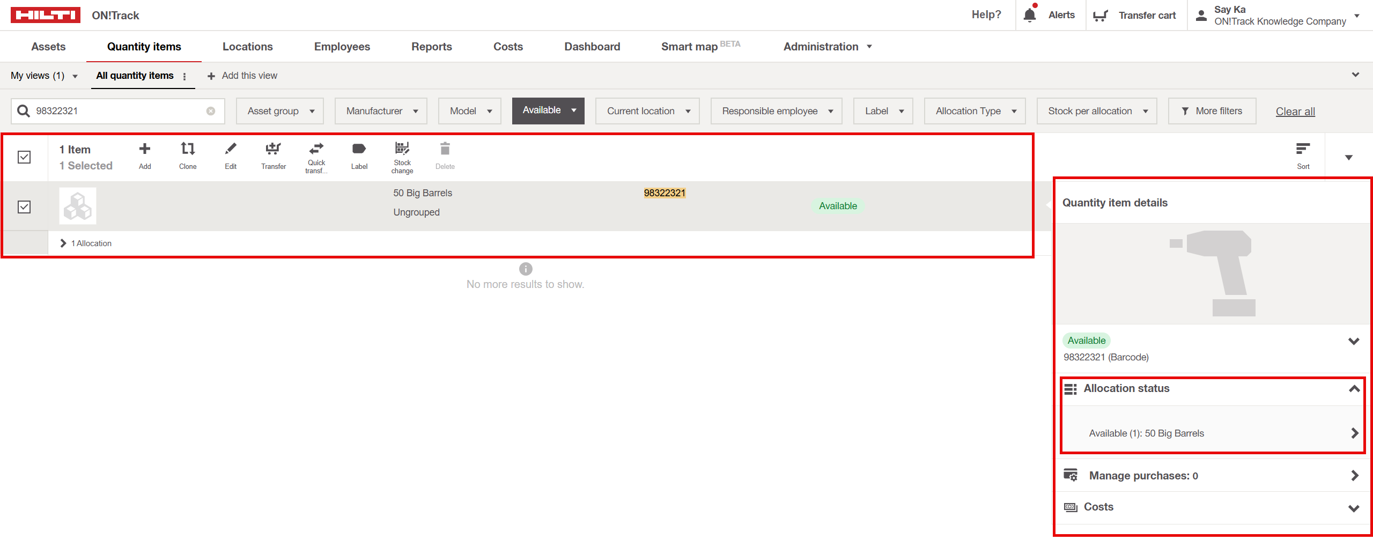
Task: Collapse the Allocation status section
Action: pos(1354,389)
